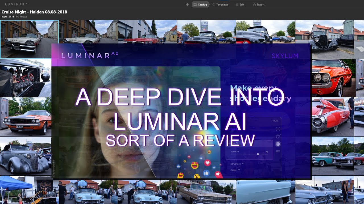Select the black vintage hot rod front thumbnail
Screen dimensions: 364x204
(324, 39)
